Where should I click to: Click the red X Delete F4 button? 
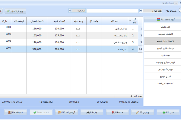pyautogui.click(x=117, y=112)
